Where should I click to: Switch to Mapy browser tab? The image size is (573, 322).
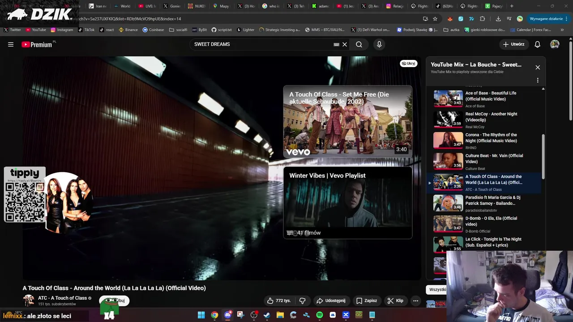[221, 6]
